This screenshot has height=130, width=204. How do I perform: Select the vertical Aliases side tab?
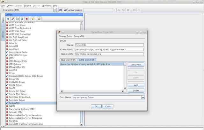3,20
